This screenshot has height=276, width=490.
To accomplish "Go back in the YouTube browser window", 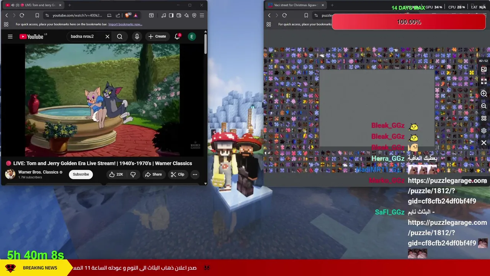I will (x=7, y=15).
